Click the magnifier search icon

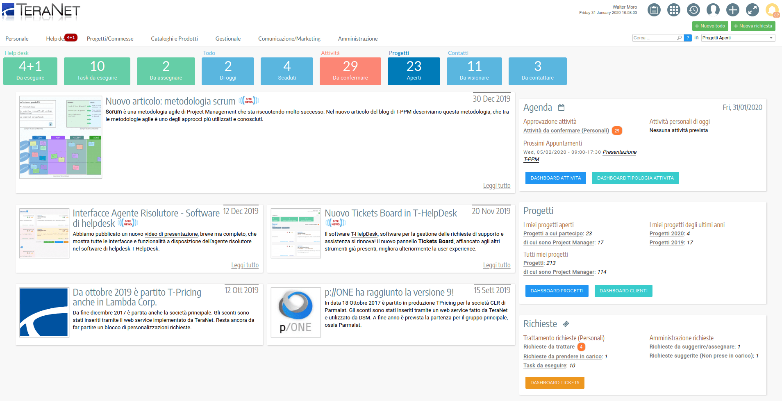(680, 38)
